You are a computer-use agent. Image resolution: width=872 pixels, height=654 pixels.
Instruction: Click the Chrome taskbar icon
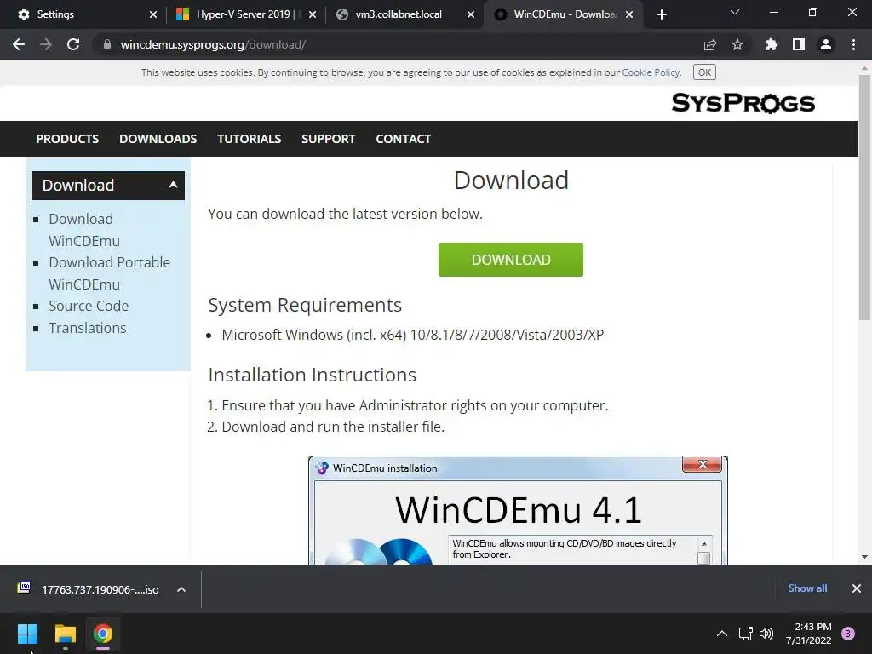(103, 634)
